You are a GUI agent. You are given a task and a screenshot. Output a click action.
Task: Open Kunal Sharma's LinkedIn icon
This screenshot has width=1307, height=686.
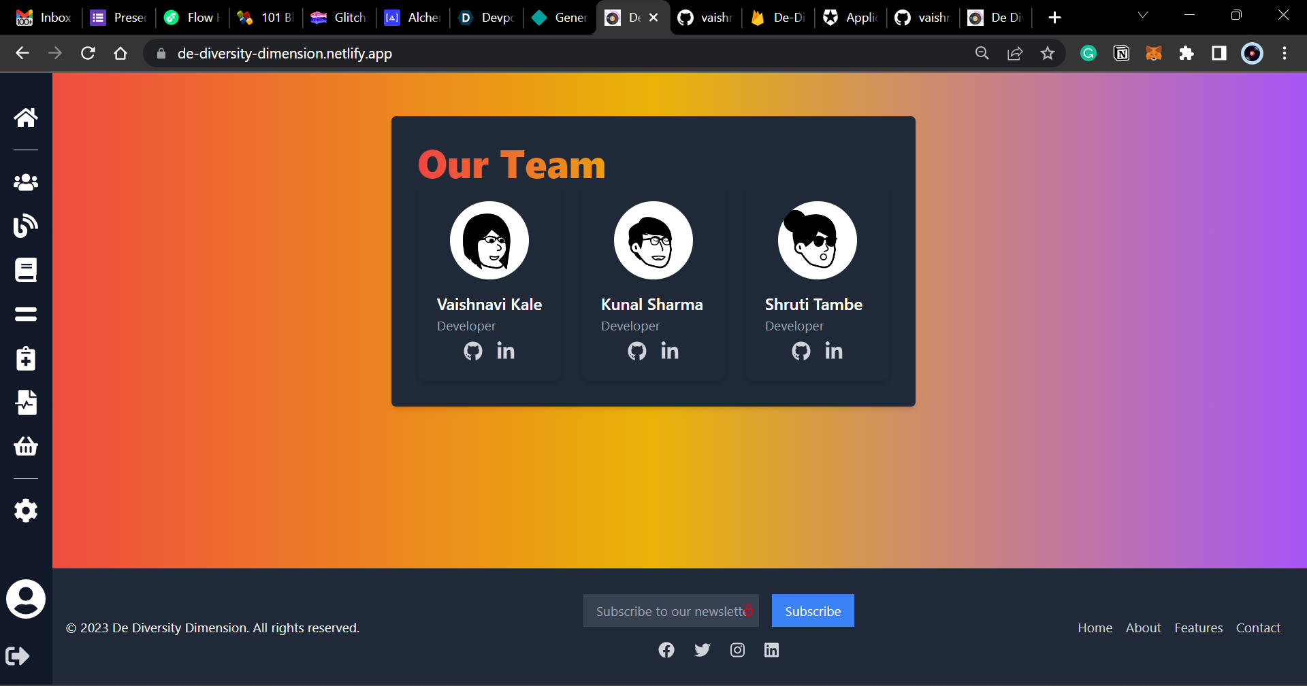click(670, 351)
